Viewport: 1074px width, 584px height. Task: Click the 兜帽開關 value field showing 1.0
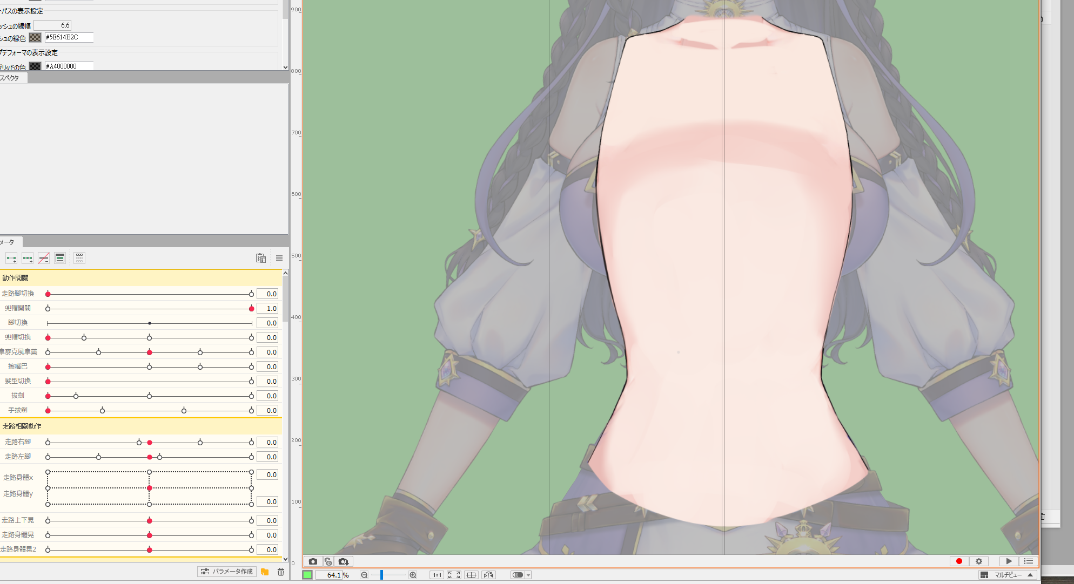pos(267,309)
